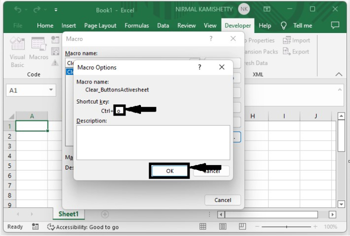Open Accessibility: Good to go status
Screen dimensions: 350x236
pos(83,227)
